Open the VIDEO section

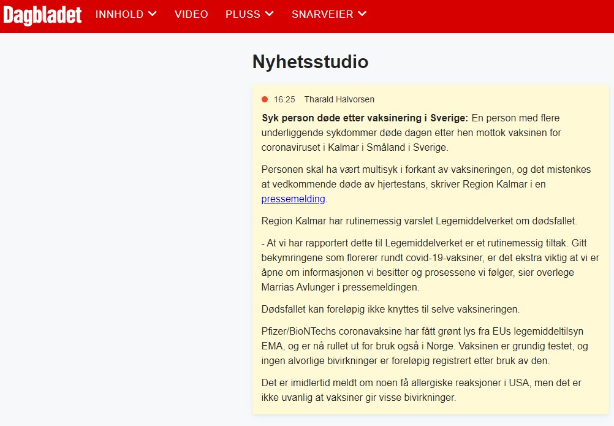(x=191, y=14)
